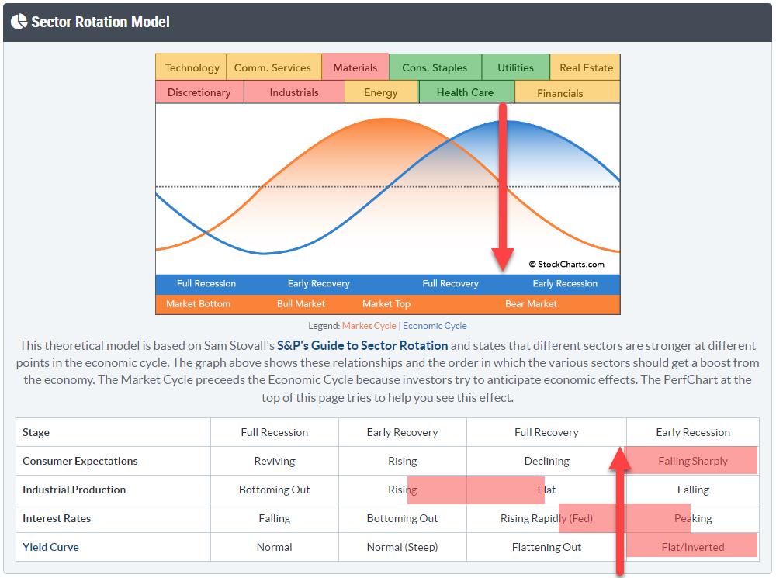Select the Health Care sector box

[x=465, y=92]
